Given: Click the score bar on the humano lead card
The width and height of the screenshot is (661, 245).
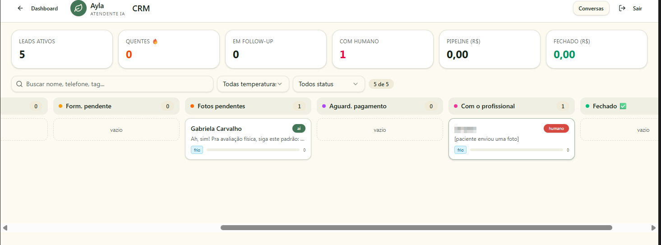Looking at the screenshot, I should click(x=517, y=150).
